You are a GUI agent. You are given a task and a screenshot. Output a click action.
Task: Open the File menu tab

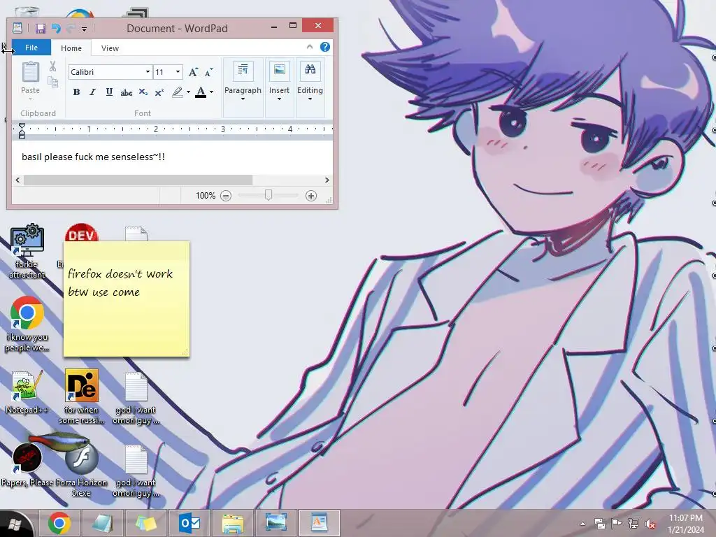pos(31,48)
